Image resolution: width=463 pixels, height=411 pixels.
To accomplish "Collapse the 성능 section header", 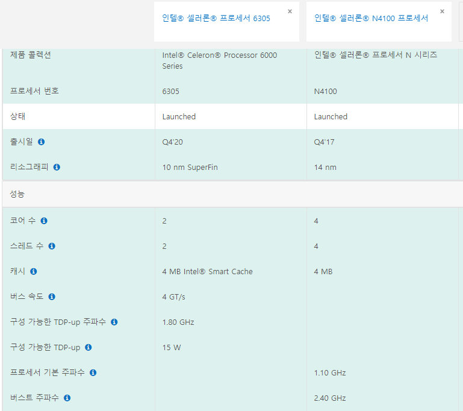I will (x=232, y=194).
